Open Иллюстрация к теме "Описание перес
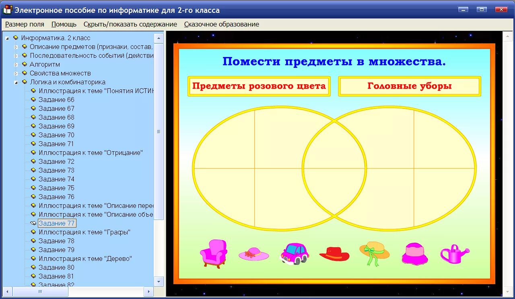 [96, 205]
